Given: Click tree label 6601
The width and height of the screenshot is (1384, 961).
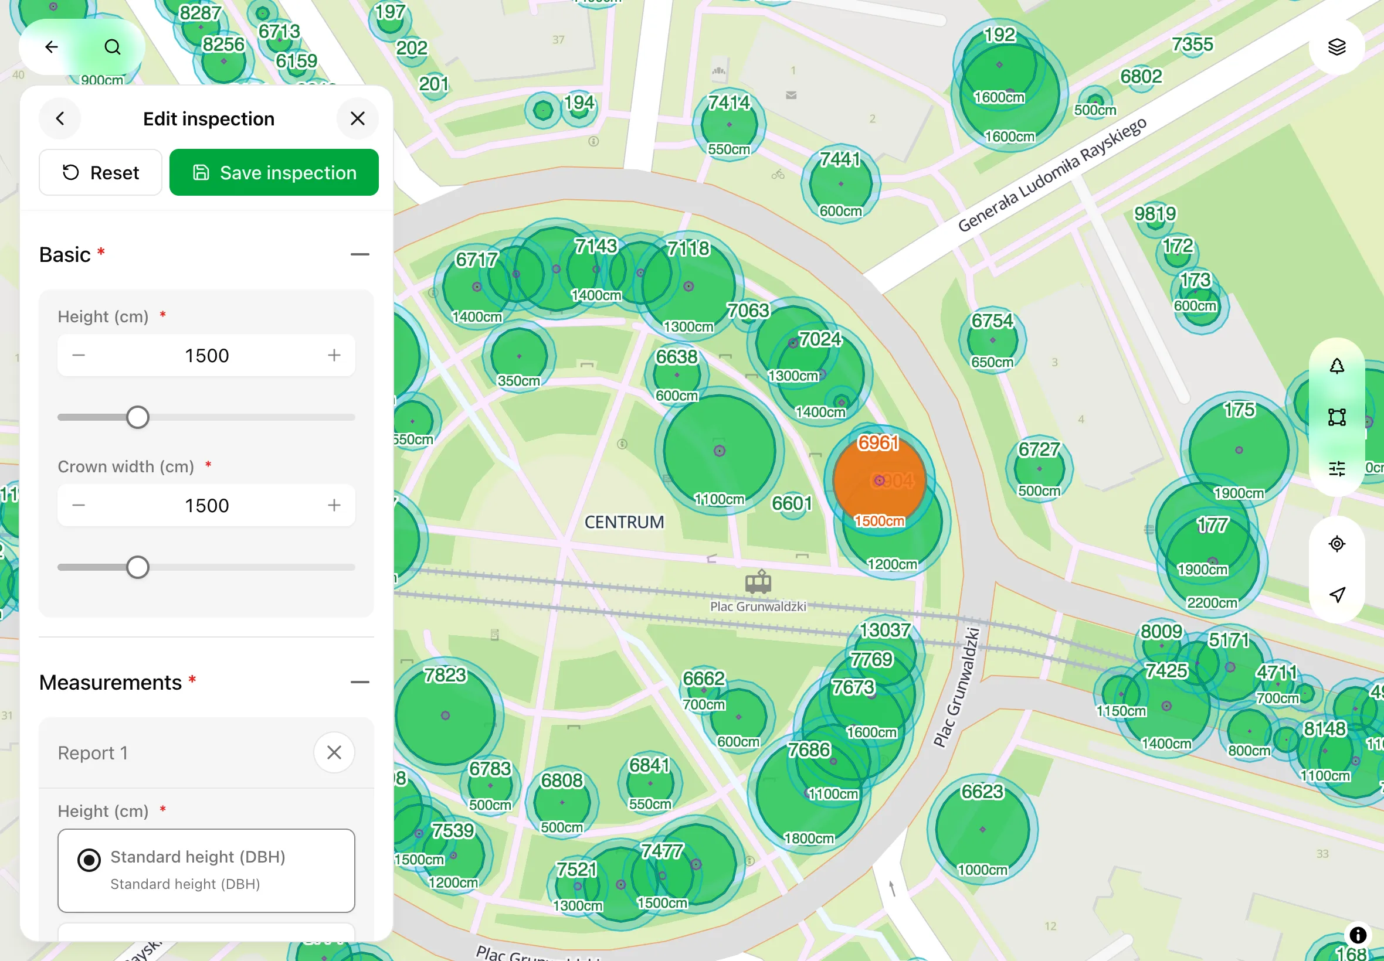Looking at the screenshot, I should click(792, 503).
